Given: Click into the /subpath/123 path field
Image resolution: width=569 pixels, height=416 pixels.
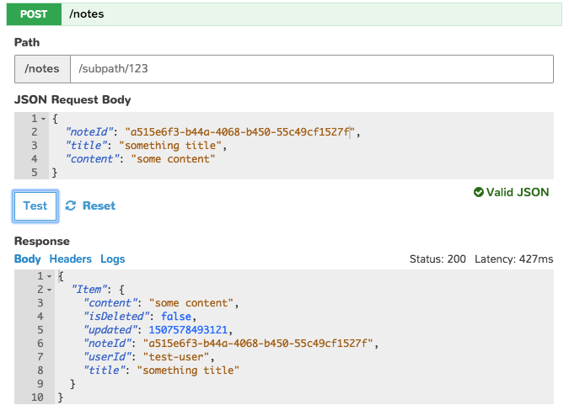Looking at the screenshot, I should tap(310, 68).
